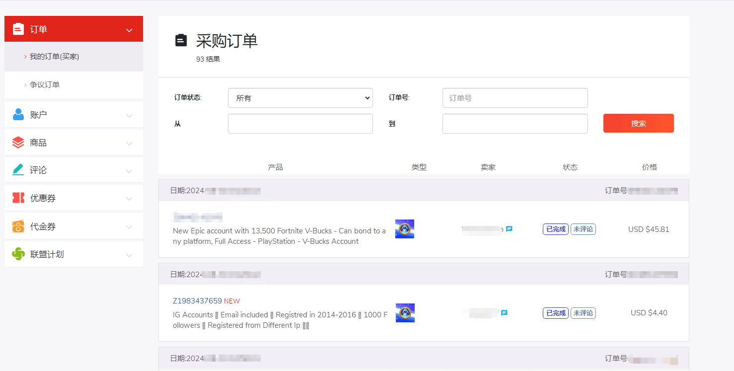This screenshot has height=371, width=734.
Task: Click the red 订单 clipboard icon
Action: [18, 29]
